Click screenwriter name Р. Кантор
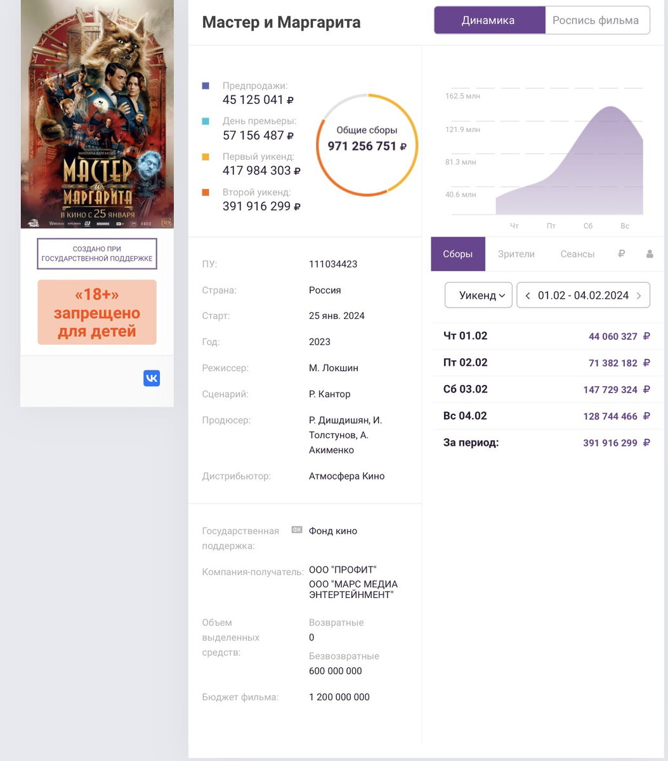 click(x=329, y=394)
